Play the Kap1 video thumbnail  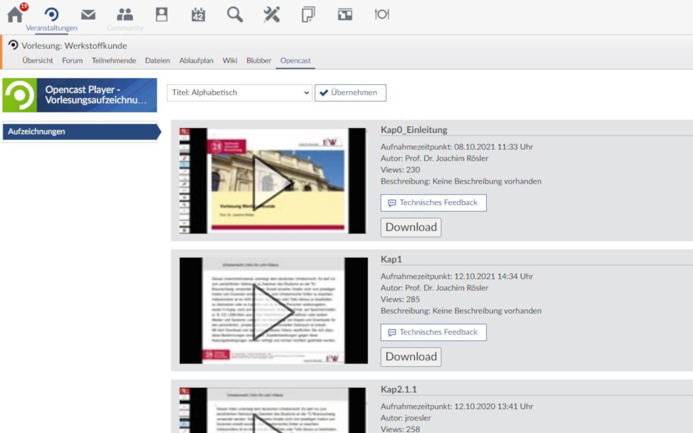273,311
